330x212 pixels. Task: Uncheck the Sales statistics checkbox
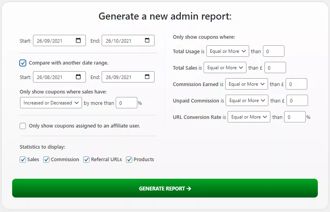point(23,160)
